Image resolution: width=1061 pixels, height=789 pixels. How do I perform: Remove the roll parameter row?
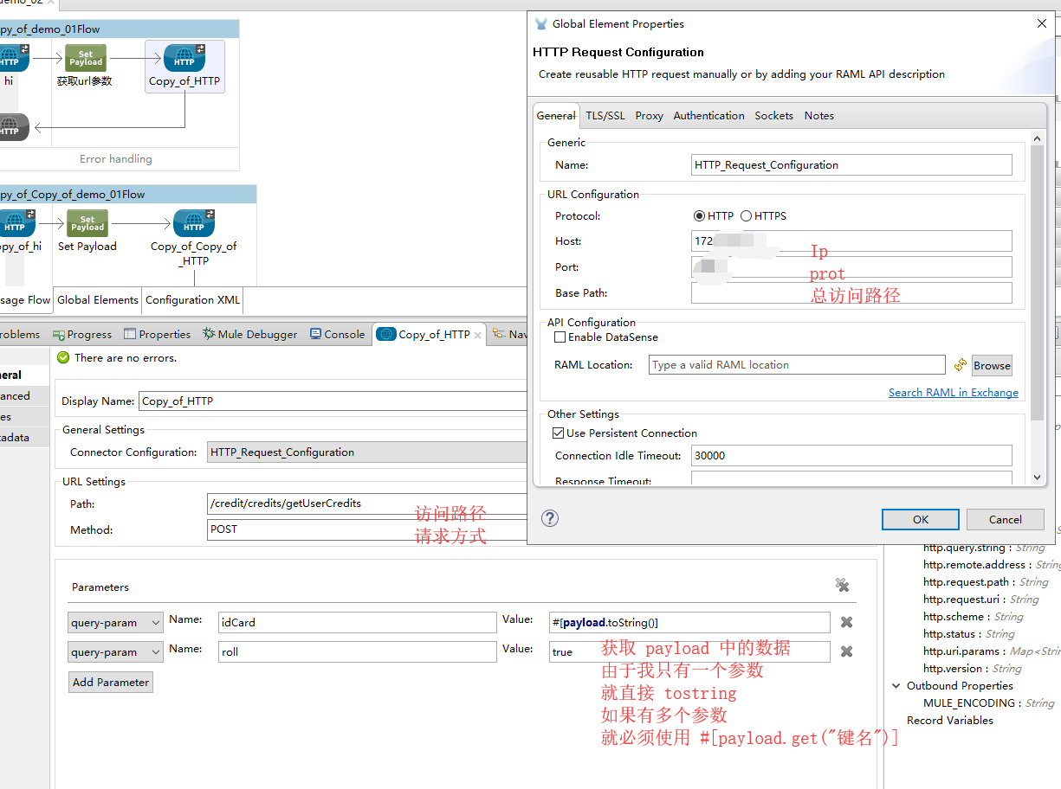pos(846,651)
